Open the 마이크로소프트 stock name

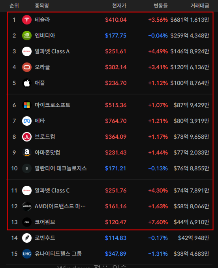[x=53, y=105]
